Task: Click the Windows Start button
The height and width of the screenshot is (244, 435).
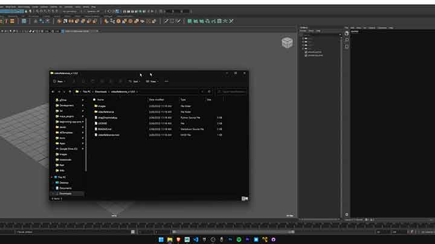Action: tap(160, 240)
